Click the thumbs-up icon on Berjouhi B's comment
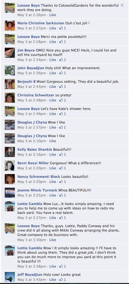Image resolution: width=129 pixels, height=284 pixels. tap(61, 87)
